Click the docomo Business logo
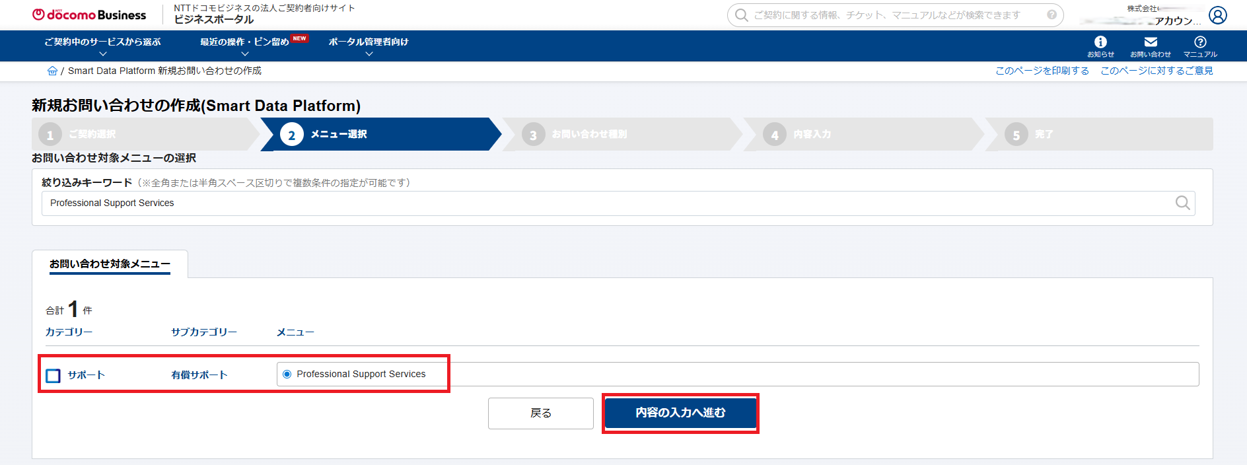This screenshot has width=1247, height=465. [89, 15]
